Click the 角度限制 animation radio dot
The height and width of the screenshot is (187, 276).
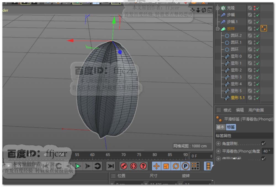click(218, 143)
